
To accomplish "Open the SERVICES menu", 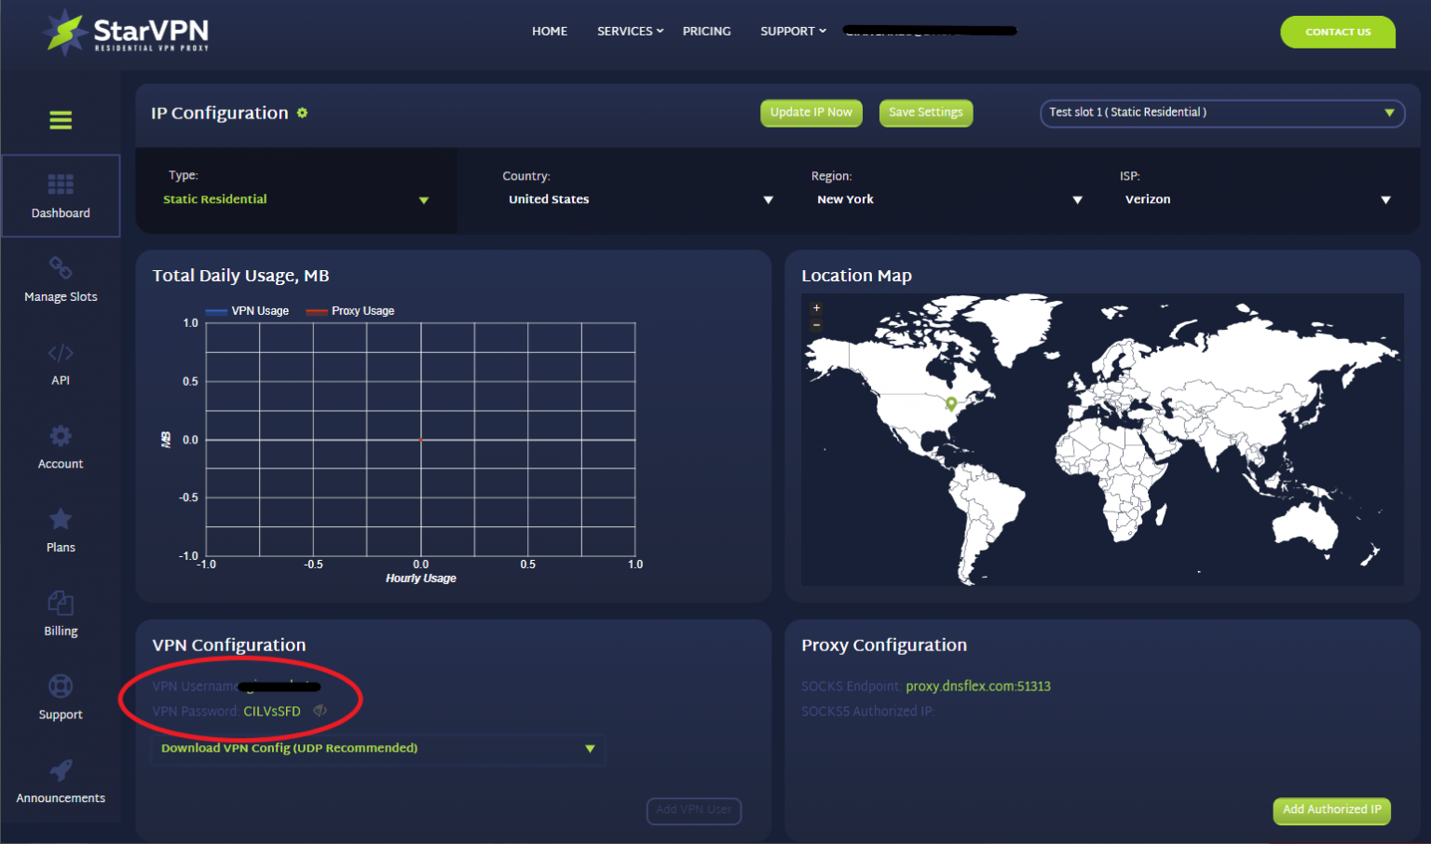I will (625, 31).
